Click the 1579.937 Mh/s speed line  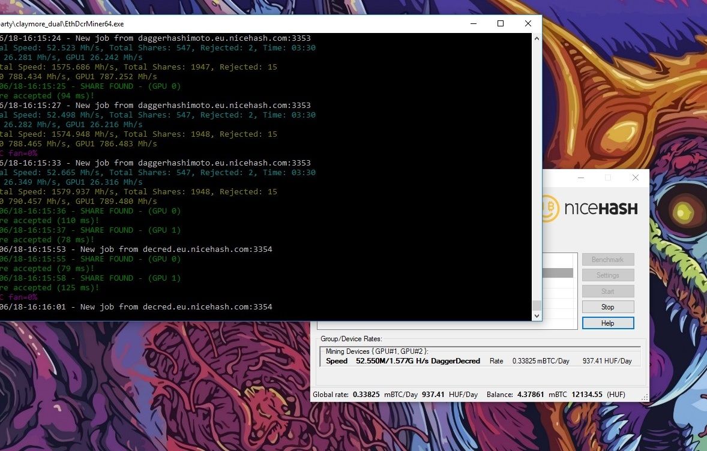tap(139, 191)
